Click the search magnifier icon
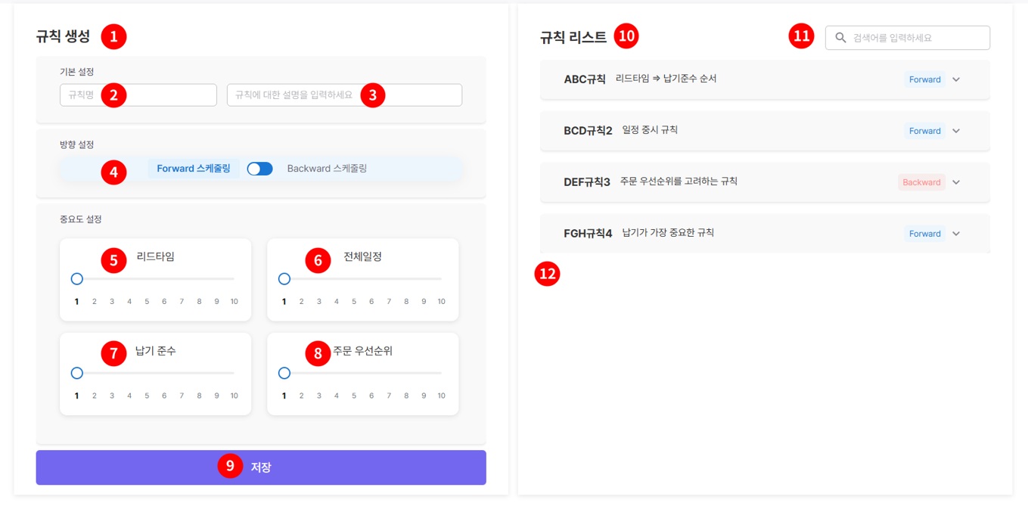This screenshot has height=509, width=1028. (x=840, y=38)
